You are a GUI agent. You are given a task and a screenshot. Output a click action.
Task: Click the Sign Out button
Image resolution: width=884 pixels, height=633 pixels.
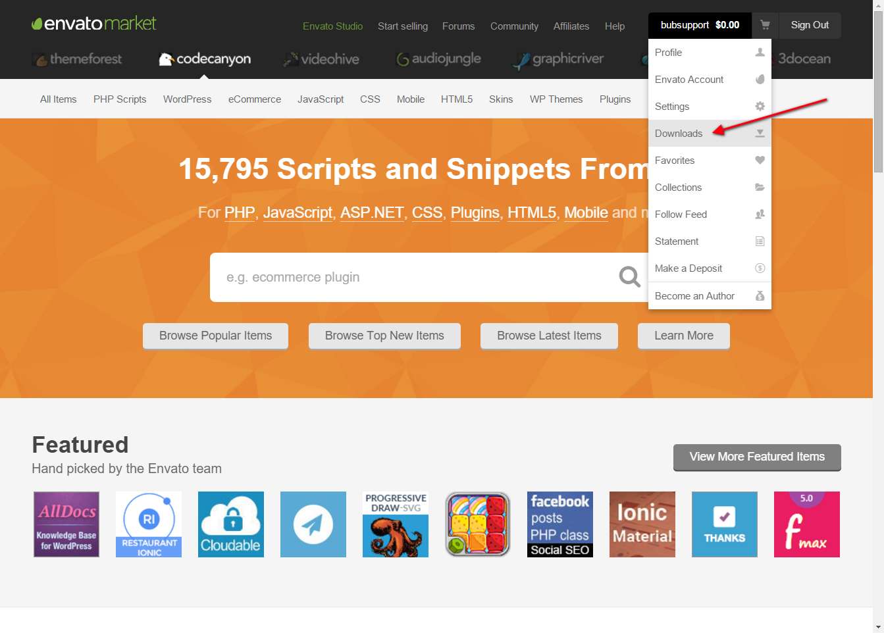tap(810, 25)
